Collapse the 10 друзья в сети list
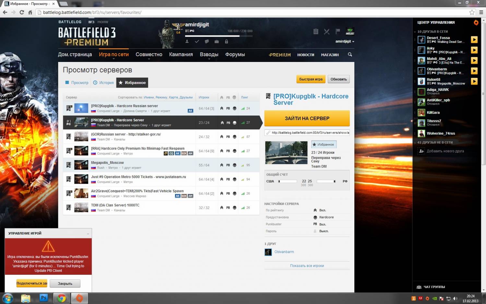Screen dimensions: 486x304 click(x=415, y=32)
